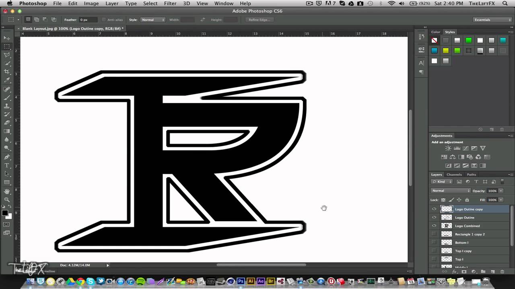
Task: Show the Top I copy layer
Action: 434,251
